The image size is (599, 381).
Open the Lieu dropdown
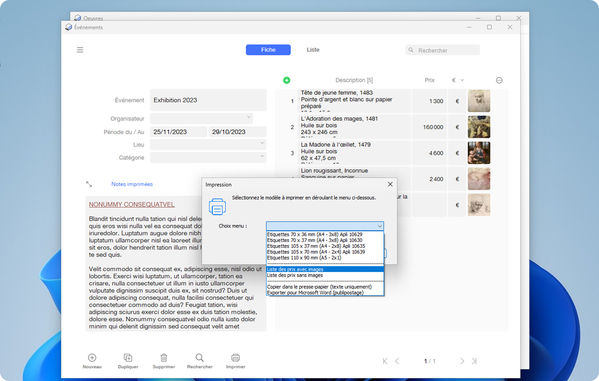tap(262, 143)
